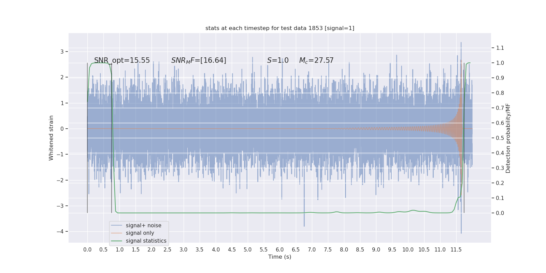Click the x-axis tick label 5.5
This screenshot has width=546, height=273.
[x=264, y=250]
